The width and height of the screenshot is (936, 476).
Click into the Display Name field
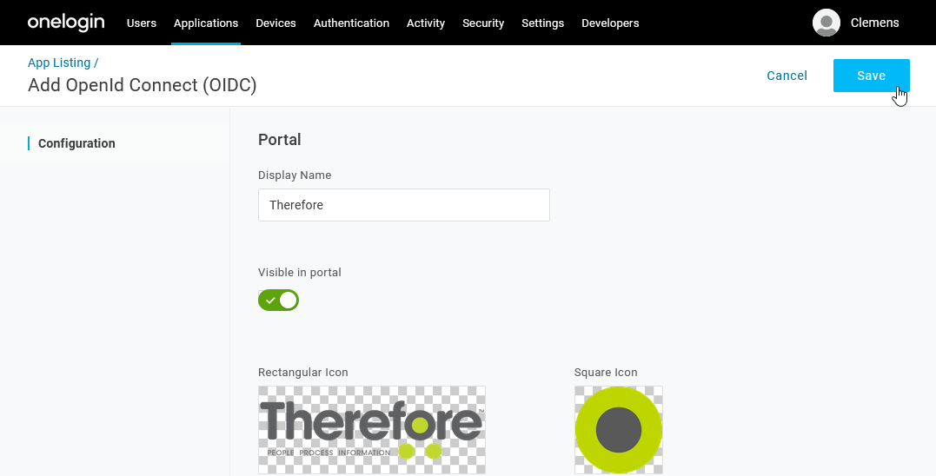[403, 205]
